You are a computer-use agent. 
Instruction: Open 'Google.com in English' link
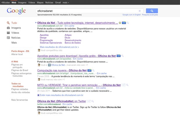(x=132, y=15)
